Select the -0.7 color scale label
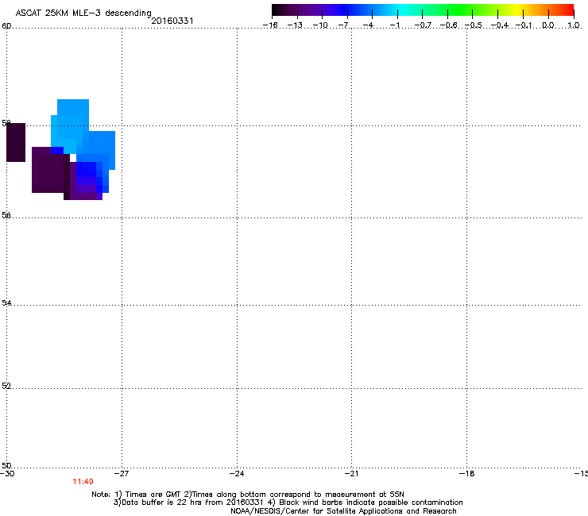 pos(423,25)
